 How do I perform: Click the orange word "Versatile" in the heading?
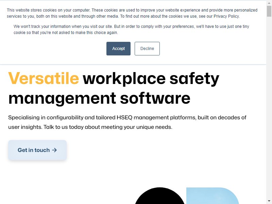click(44, 79)
